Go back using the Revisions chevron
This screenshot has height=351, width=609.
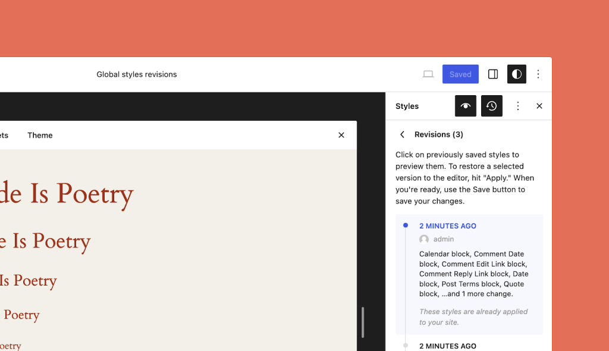(x=403, y=134)
